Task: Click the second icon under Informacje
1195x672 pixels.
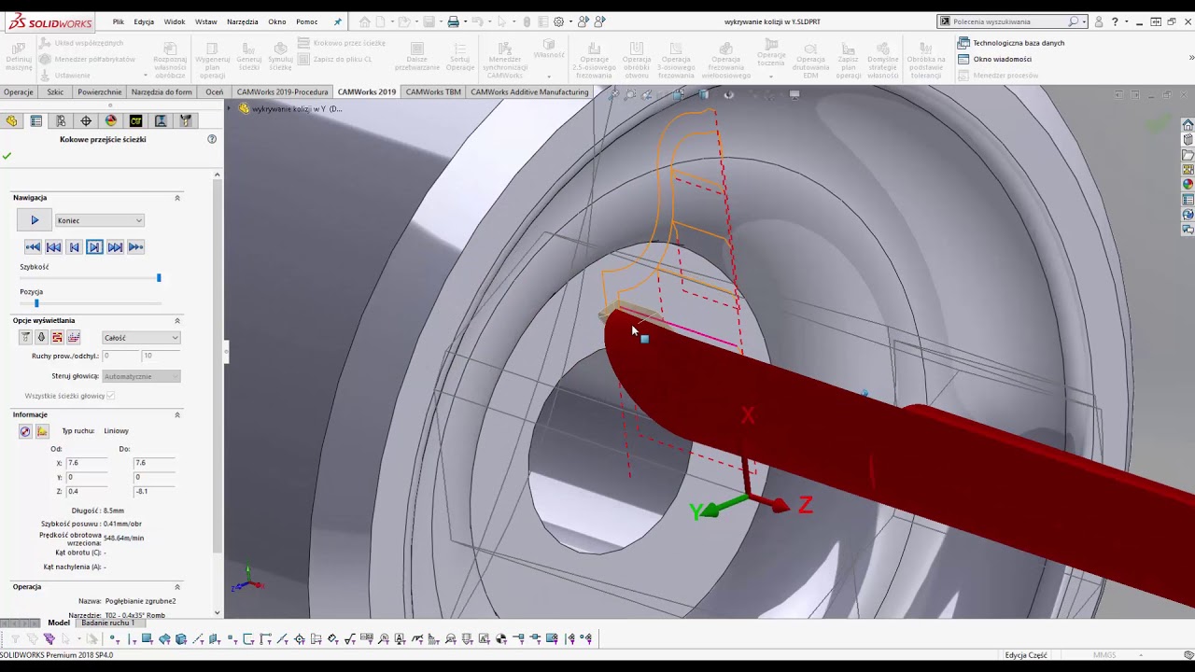Action: tap(42, 431)
